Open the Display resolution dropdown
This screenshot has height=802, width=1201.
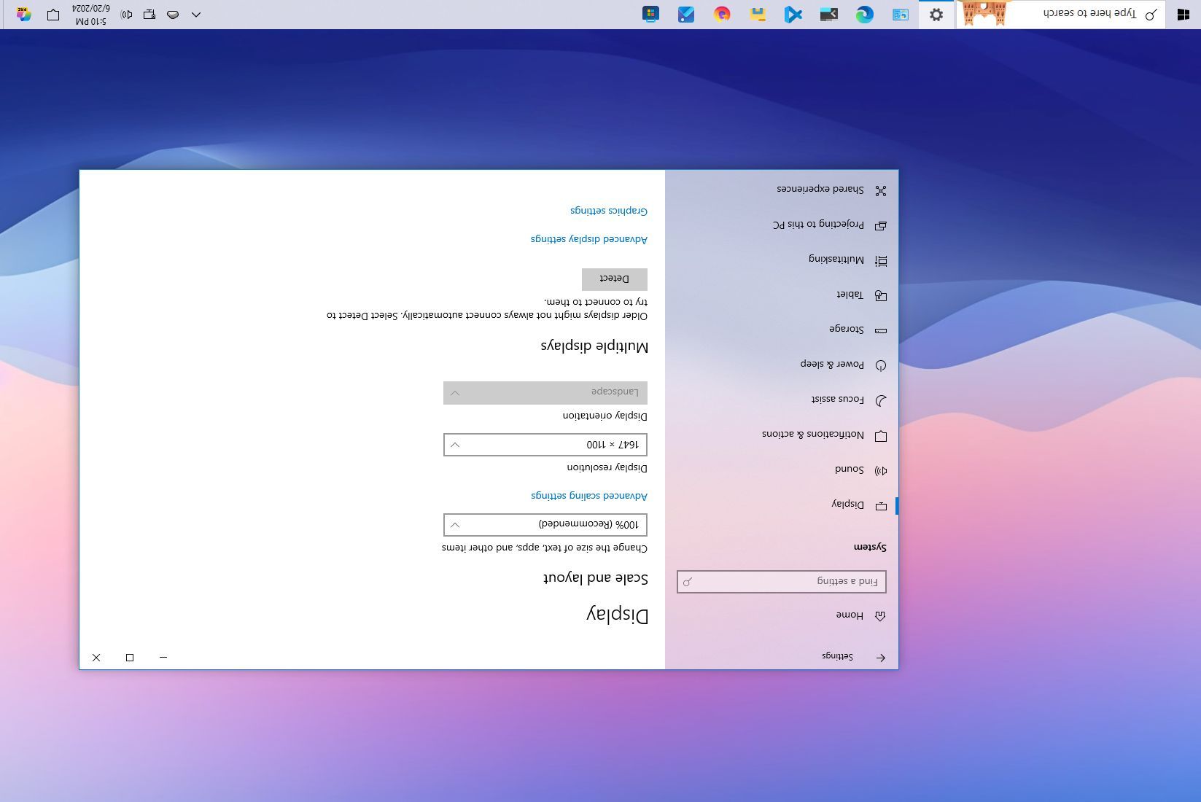(545, 444)
